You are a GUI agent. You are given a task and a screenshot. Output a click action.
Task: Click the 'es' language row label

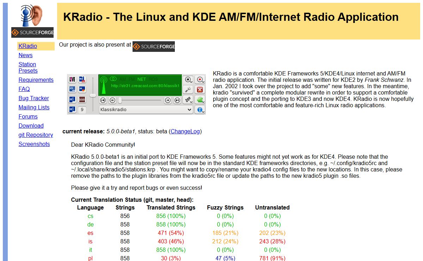[91, 233]
